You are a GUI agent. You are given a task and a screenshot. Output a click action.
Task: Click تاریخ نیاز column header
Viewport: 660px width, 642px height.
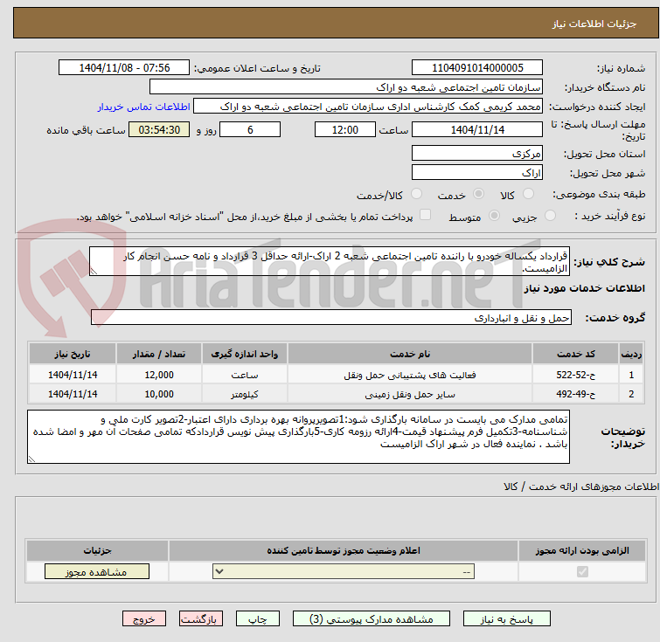73,354
